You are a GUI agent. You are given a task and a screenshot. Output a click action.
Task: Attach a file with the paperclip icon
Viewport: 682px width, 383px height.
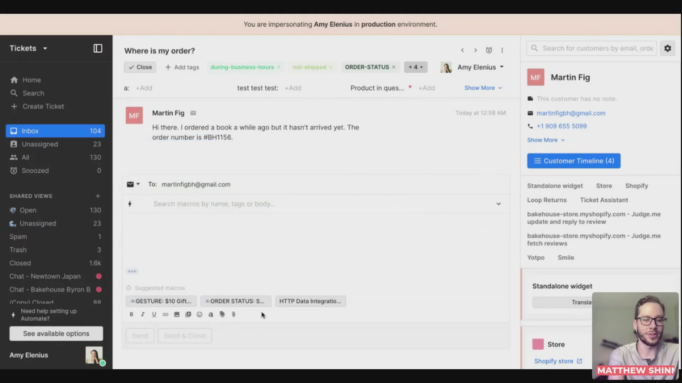point(234,314)
